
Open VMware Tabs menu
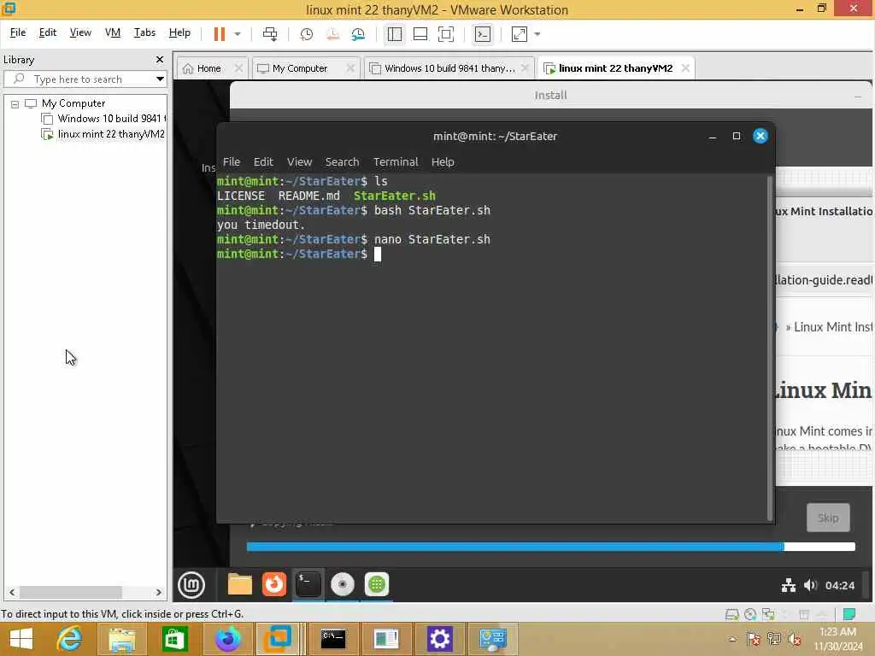tap(144, 32)
